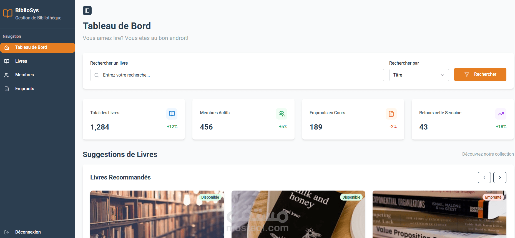Image resolution: width=515 pixels, height=238 pixels.
Task: Click the purple trending icon in Retours cette Semaine
Action: click(501, 114)
